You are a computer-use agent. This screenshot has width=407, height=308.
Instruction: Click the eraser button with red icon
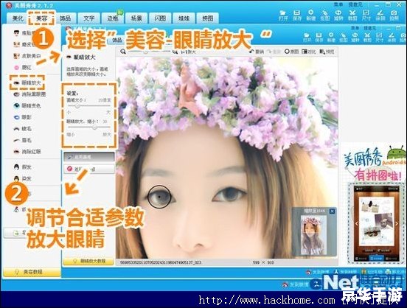(89, 169)
